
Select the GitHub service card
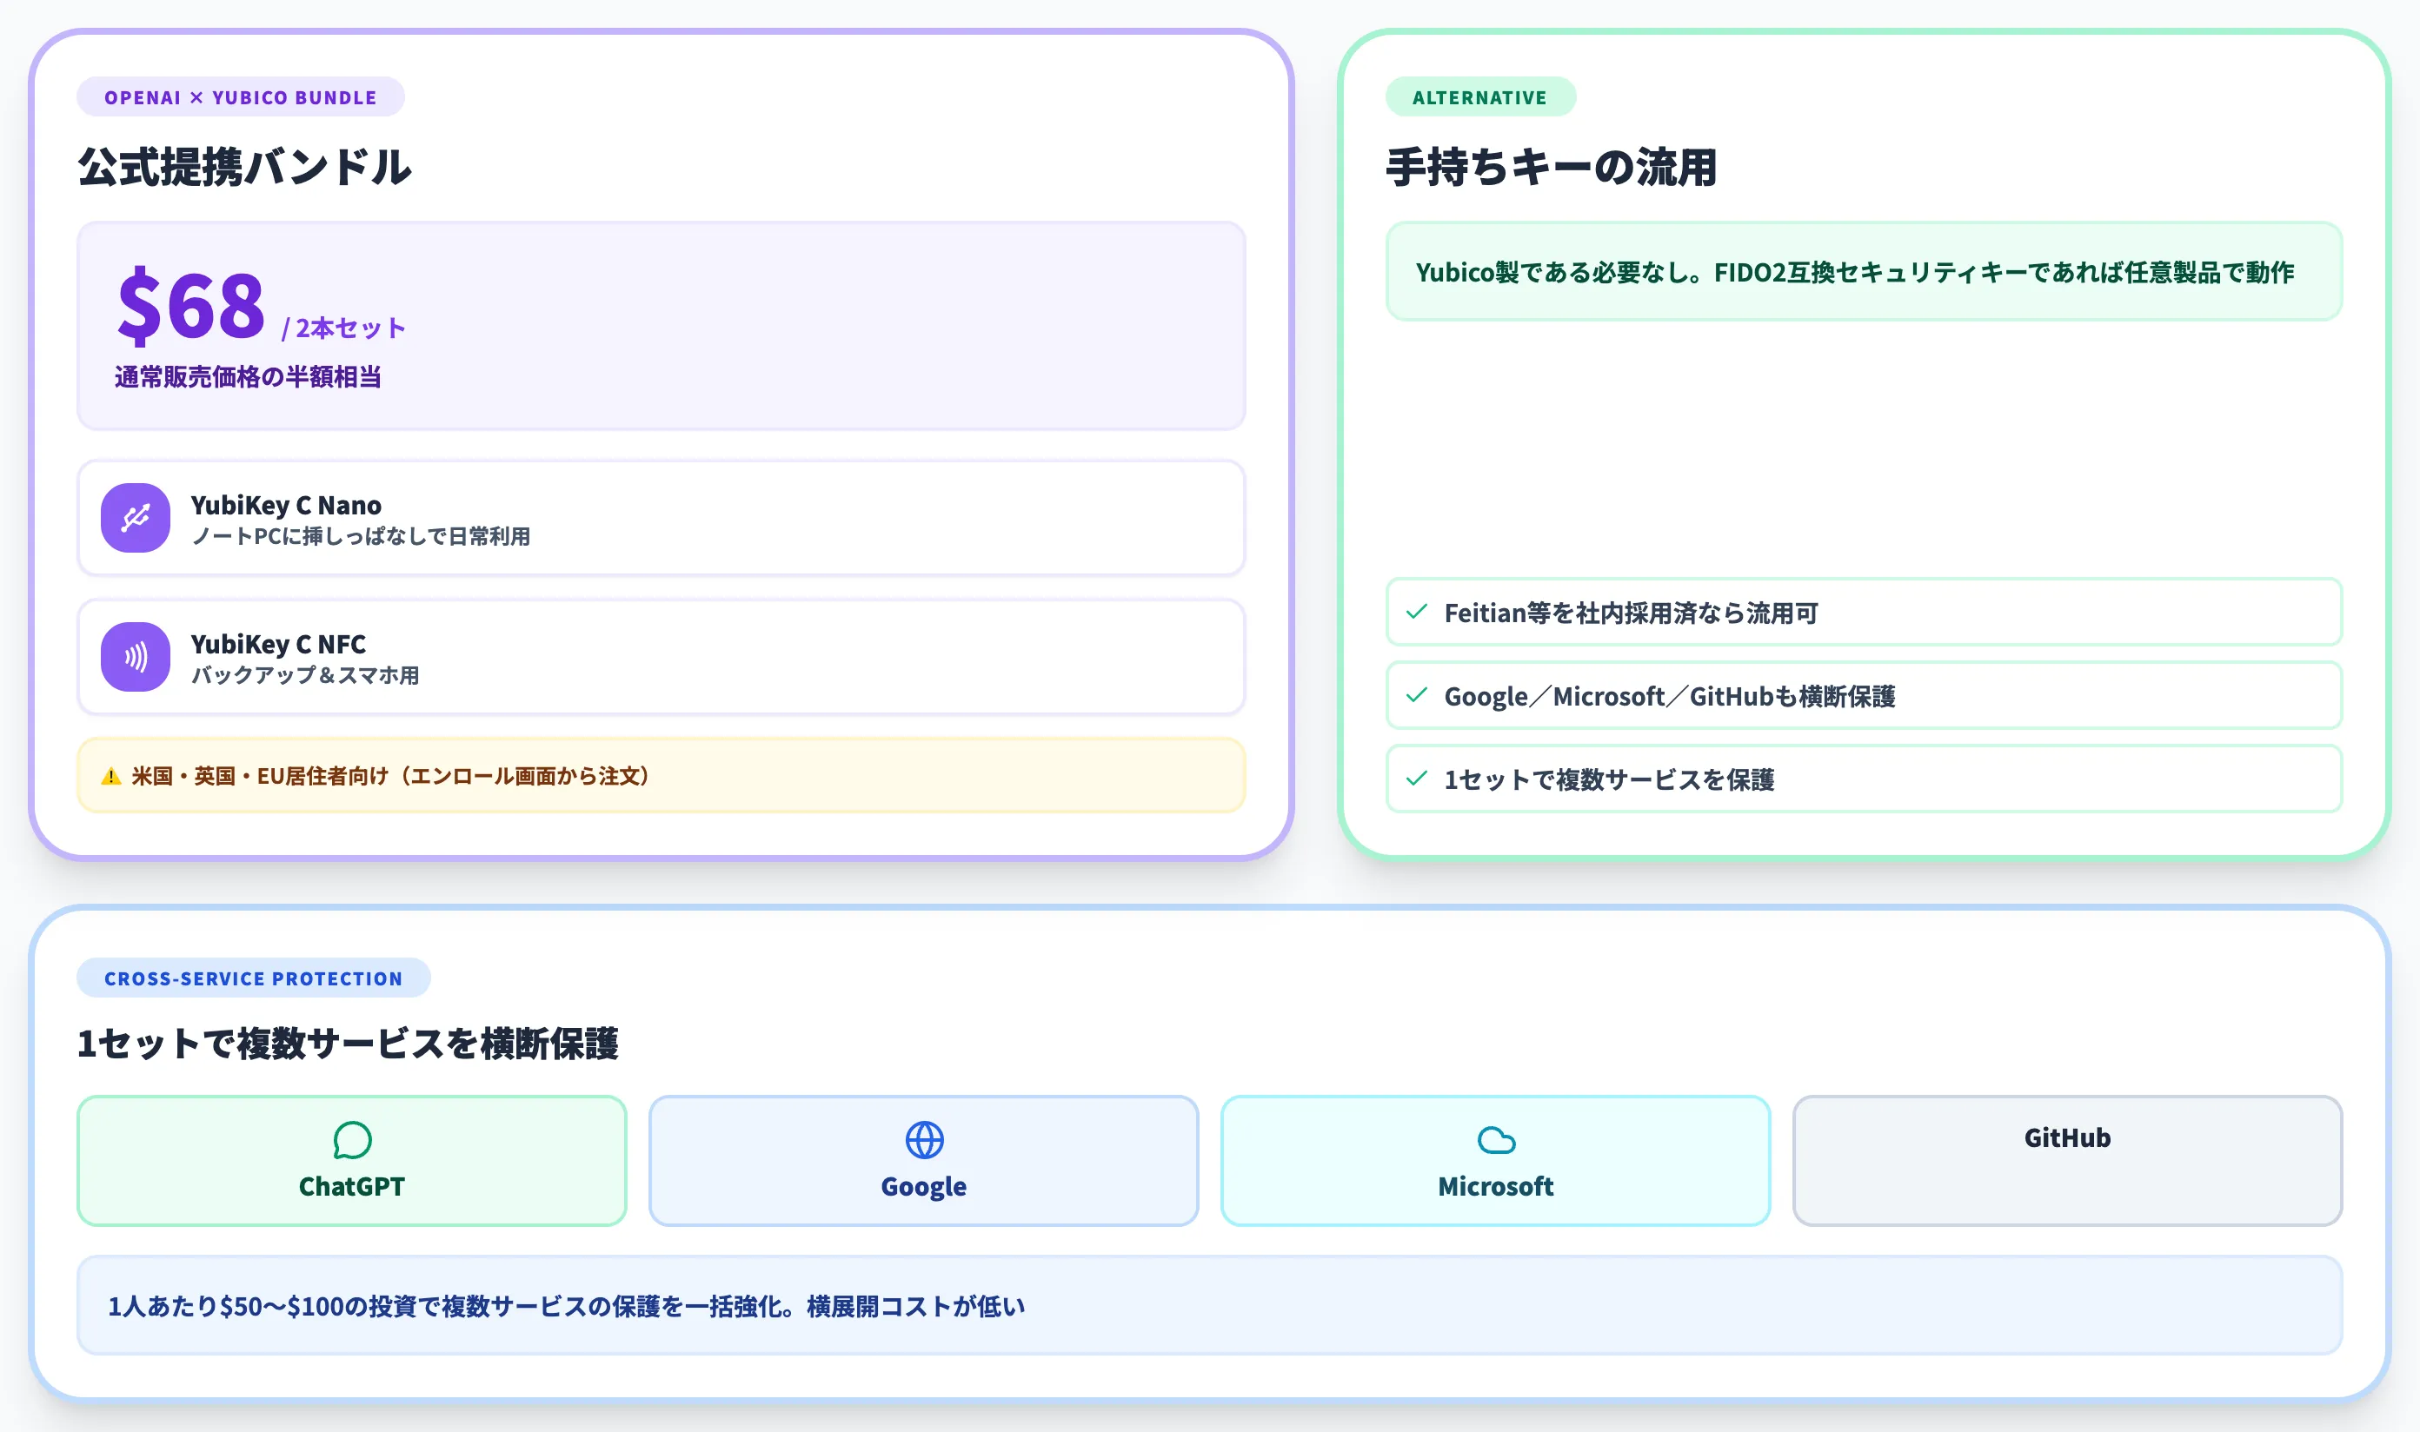coord(2068,1161)
